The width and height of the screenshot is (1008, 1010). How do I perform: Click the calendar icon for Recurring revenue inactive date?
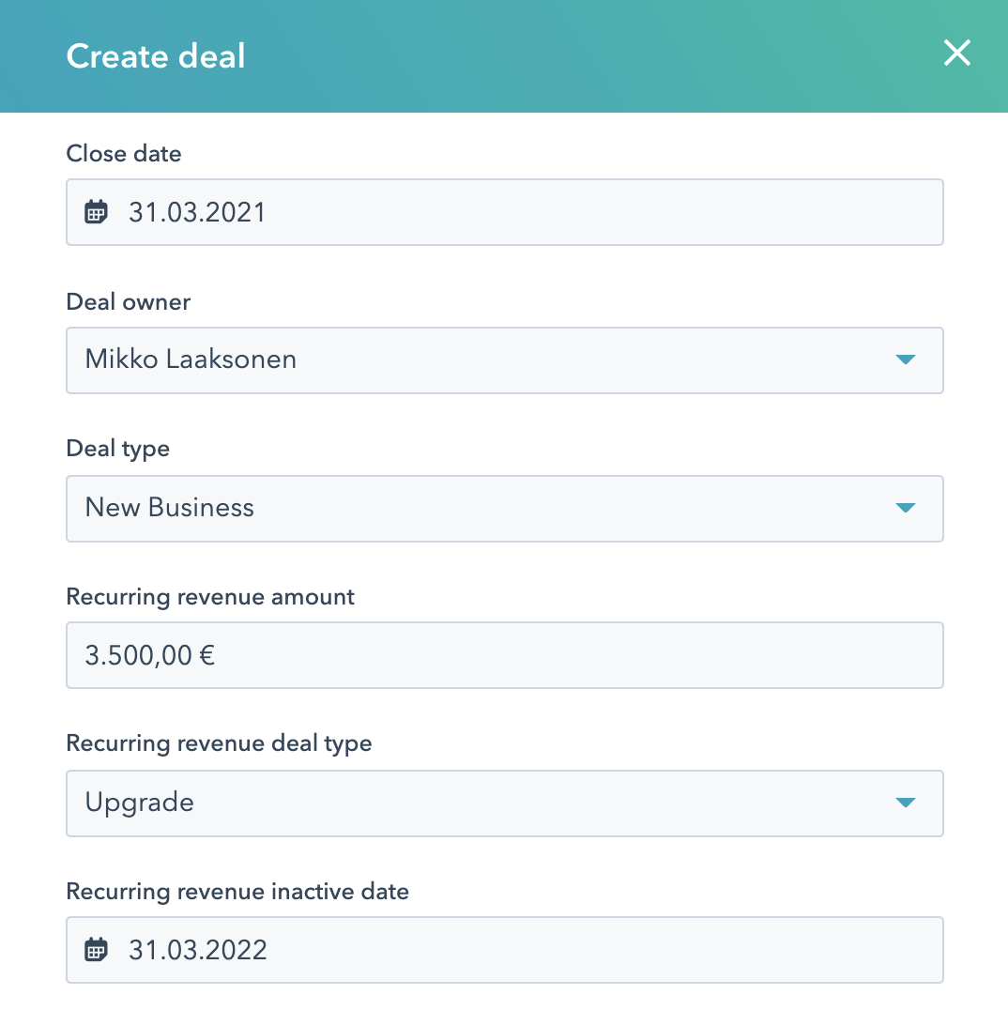[x=95, y=950]
